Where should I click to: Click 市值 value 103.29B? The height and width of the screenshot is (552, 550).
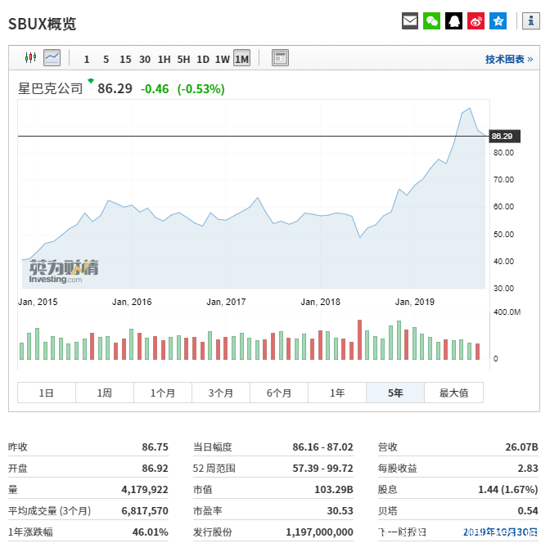click(x=334, y=489)
